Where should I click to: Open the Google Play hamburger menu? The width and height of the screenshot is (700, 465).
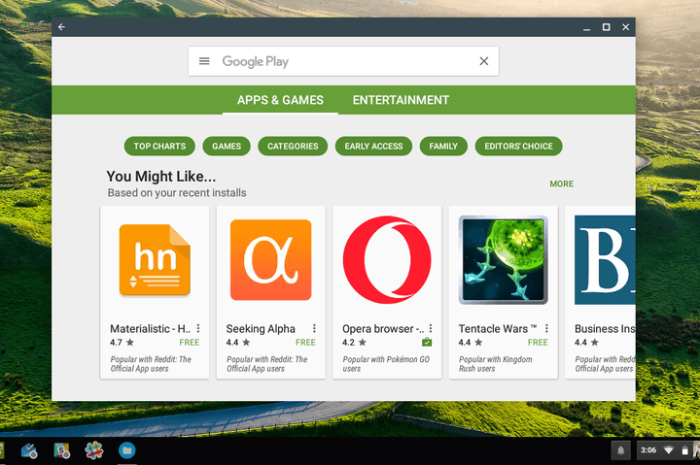tap(204, 61)
